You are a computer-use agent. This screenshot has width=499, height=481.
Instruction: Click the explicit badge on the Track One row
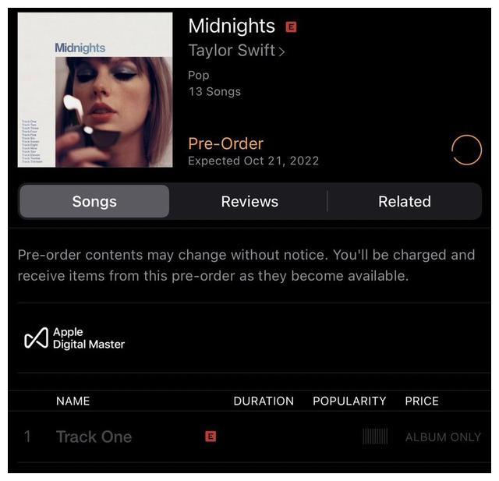coord(211,437)
